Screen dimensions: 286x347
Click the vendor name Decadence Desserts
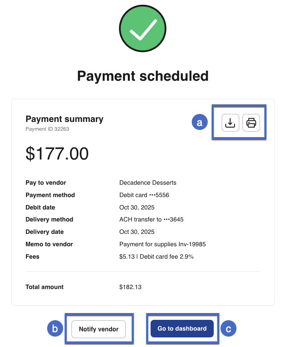click(x=148, y=183)
